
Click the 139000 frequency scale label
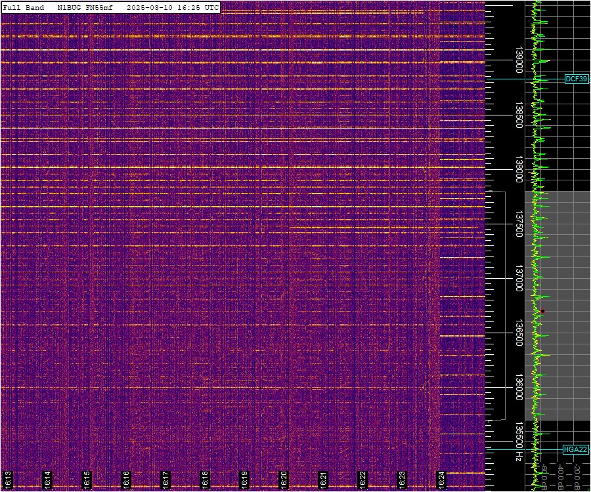pos(519,60)
